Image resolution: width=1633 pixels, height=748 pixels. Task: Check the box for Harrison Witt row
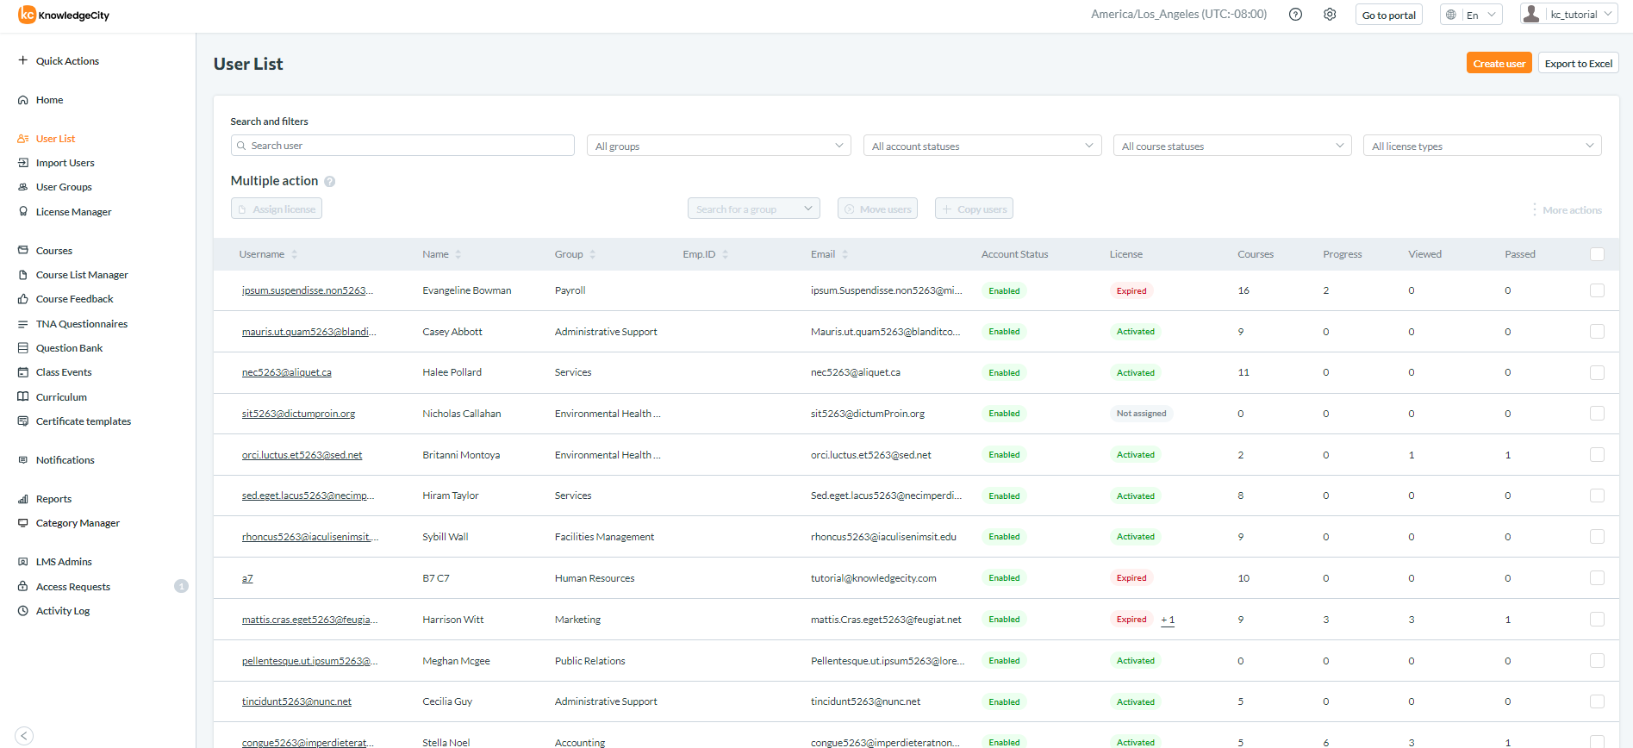(x=1597, y=620)
